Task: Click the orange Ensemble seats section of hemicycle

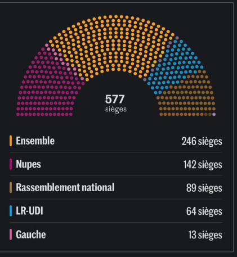Action: 113,45
